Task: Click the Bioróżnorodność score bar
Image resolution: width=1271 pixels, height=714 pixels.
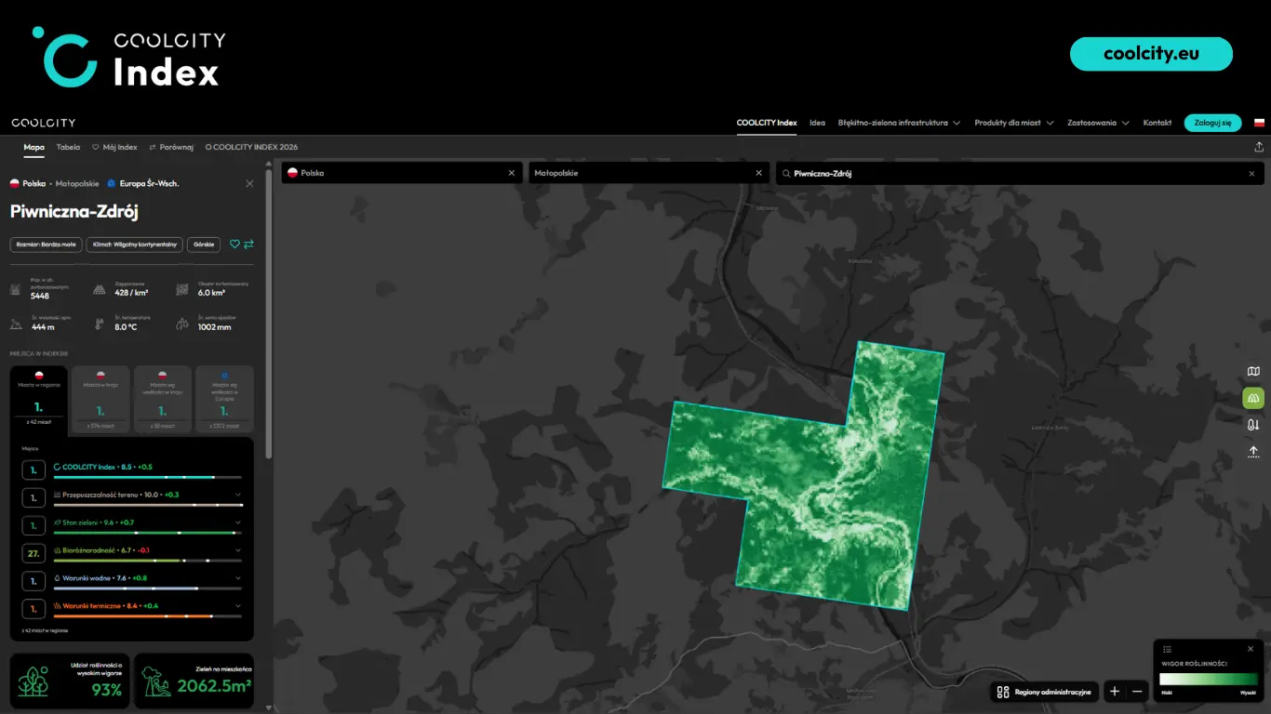Action: click(148, 561)
